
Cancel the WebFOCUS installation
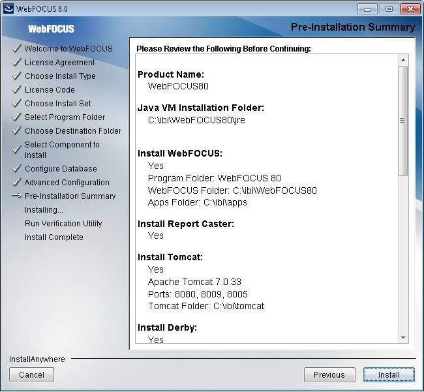click(x=31, y=374)
